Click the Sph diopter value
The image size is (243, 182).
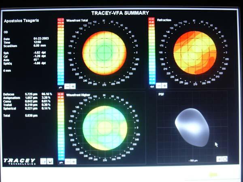click(40, 53)
